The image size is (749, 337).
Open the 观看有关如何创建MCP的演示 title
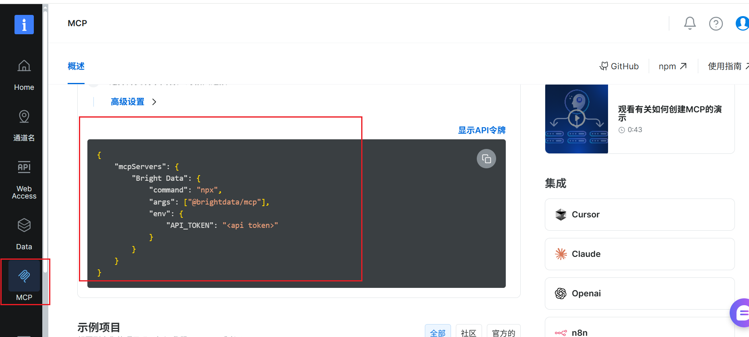click(x=670, y=113)
